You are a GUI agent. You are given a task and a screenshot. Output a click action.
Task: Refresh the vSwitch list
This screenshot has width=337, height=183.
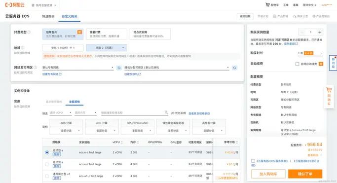234,68
